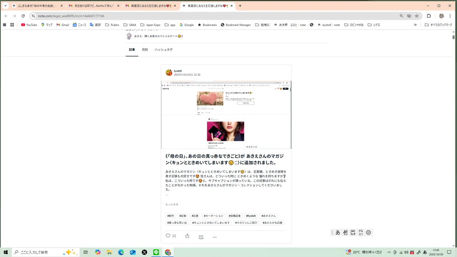The image size is (457, 257).
Task: Open kyotoK author name link
Action: 178,71
